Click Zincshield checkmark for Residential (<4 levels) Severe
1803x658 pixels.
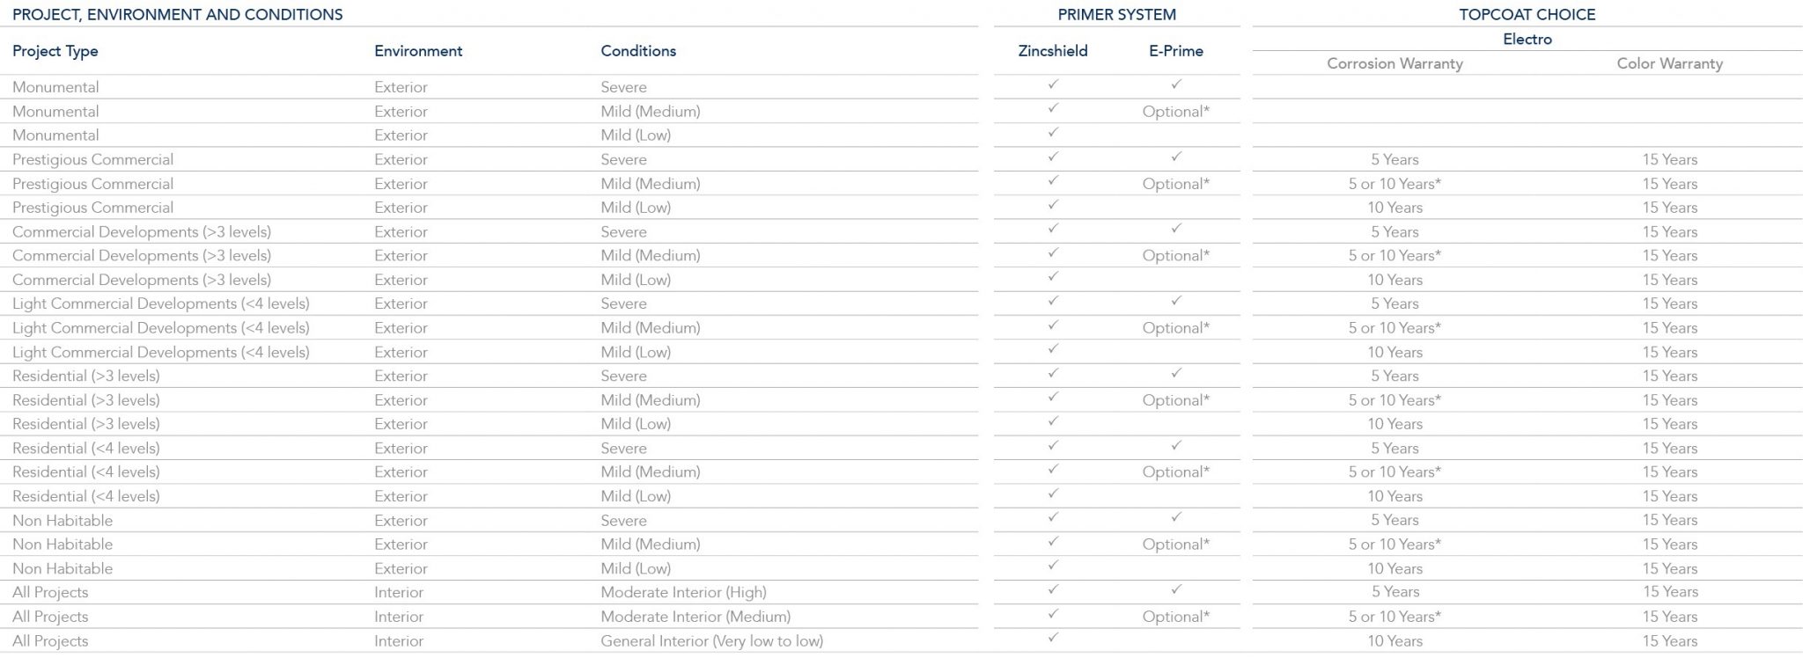(1053, 445)
